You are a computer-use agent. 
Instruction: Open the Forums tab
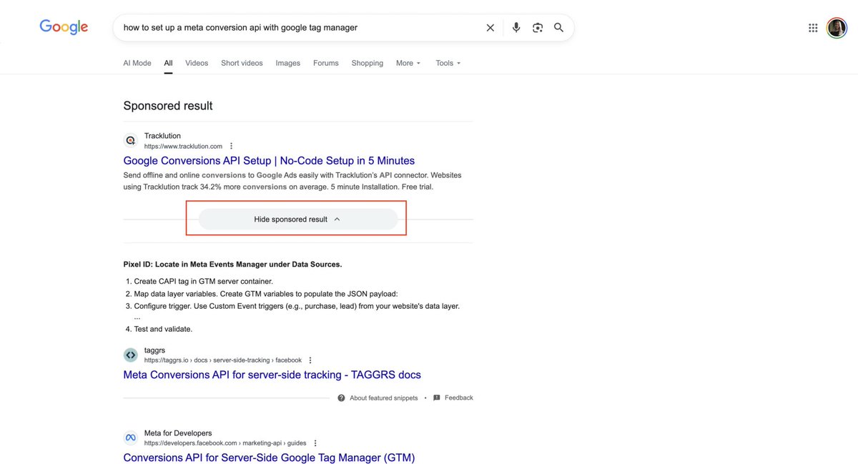click(x=326, y=63)
